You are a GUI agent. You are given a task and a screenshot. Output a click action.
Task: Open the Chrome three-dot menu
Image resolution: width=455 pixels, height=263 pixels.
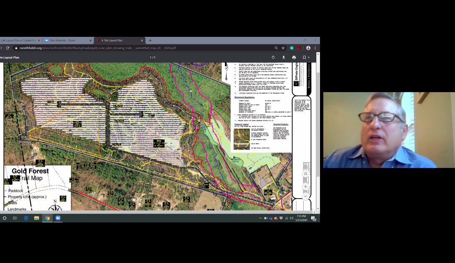point(315,48)
